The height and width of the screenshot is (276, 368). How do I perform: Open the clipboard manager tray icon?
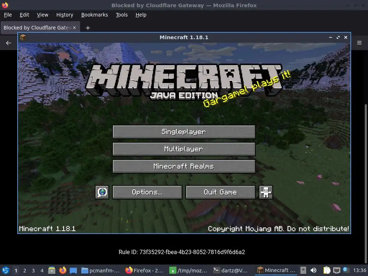tap(327, 270)
